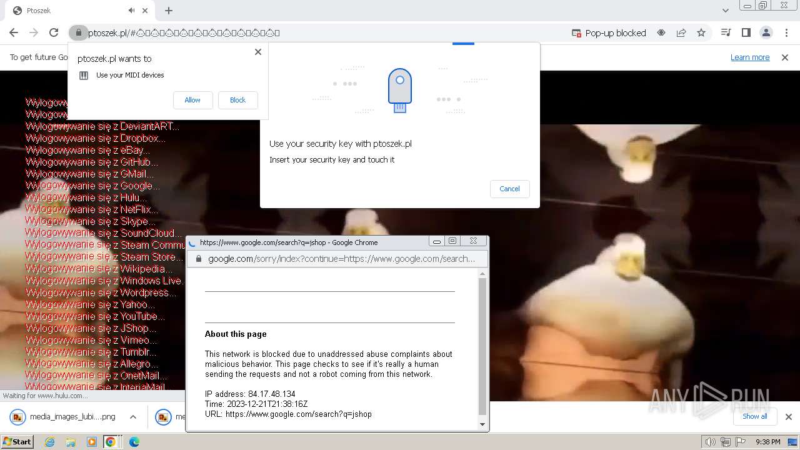Screen dimensions: 800x450
Task: Open Action Center flag icon
Action: (741, 442)
